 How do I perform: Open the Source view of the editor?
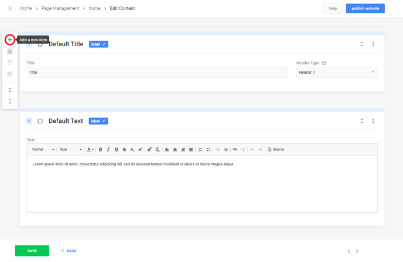[x=276, y=149]
